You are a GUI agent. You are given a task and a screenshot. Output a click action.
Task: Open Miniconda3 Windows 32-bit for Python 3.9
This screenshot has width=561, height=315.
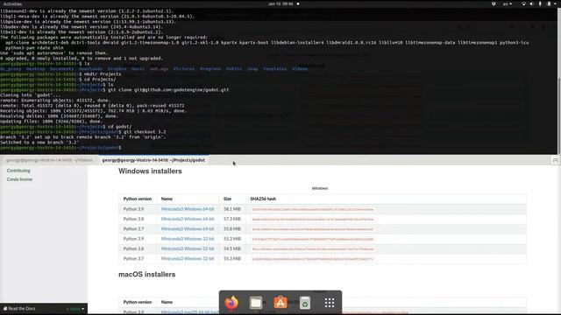tap(188, 239)
